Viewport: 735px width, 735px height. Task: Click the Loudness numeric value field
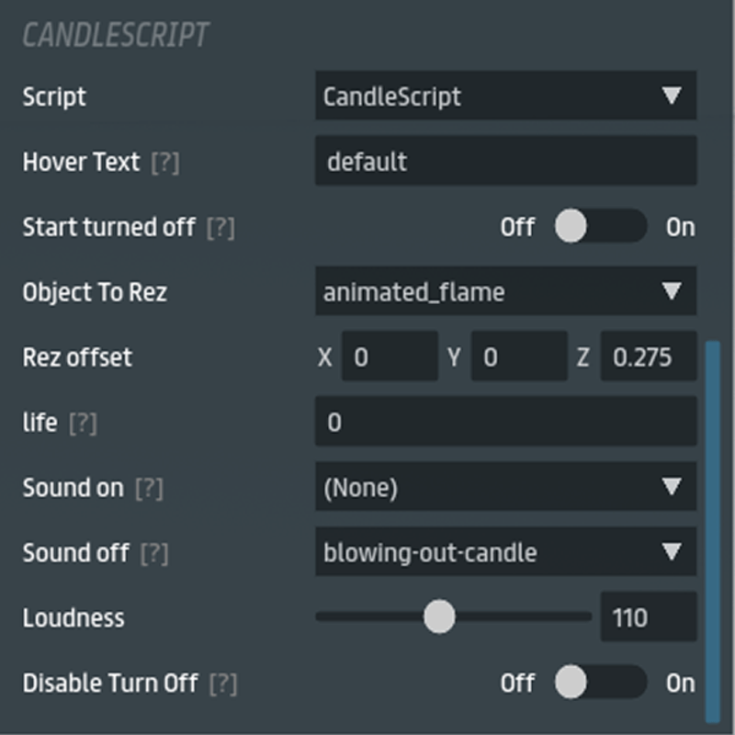tap(649, 617)
